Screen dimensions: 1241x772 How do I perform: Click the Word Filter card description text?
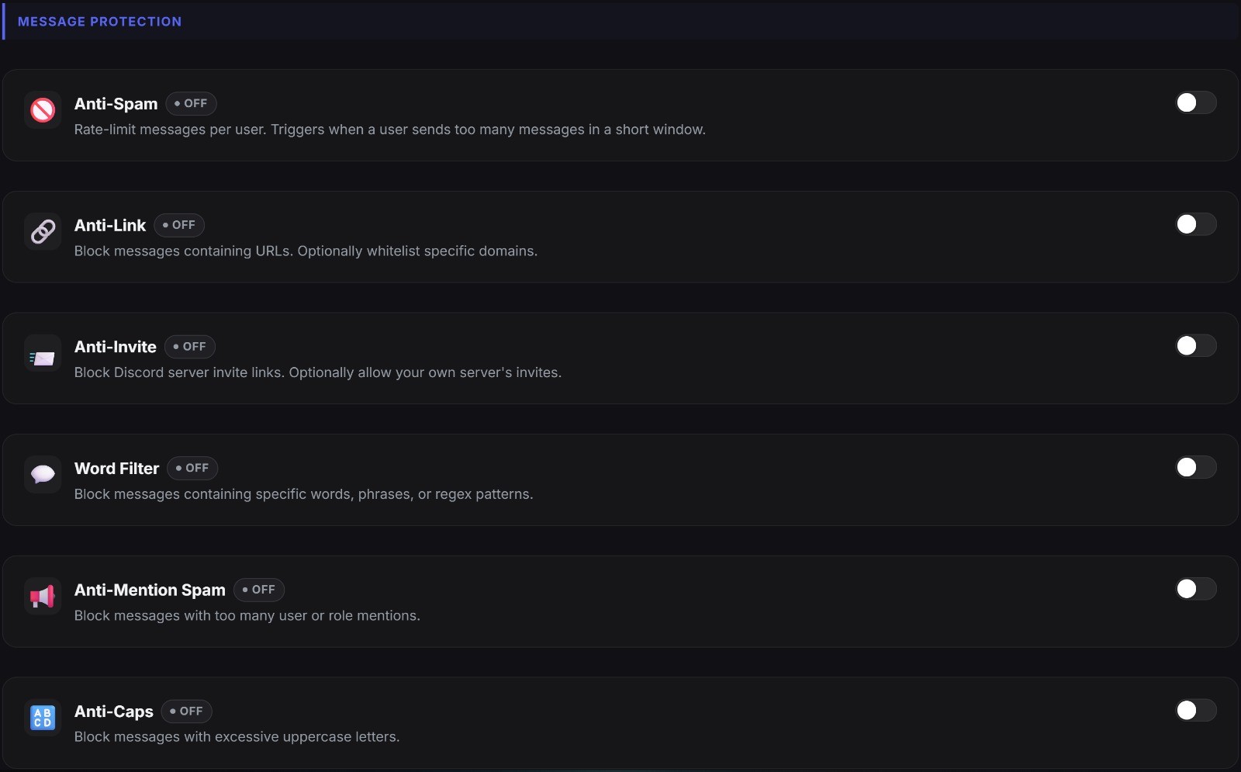pos(303,493)
